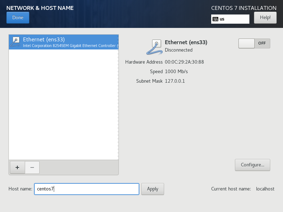Click Apply next to host name
The height and width of the screenshot is (212, 283).
tap(152, 189)
